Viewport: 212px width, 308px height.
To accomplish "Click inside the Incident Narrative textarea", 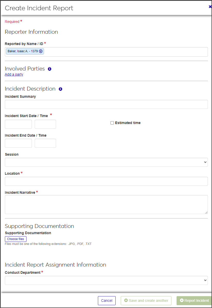I will pos(106,204).
